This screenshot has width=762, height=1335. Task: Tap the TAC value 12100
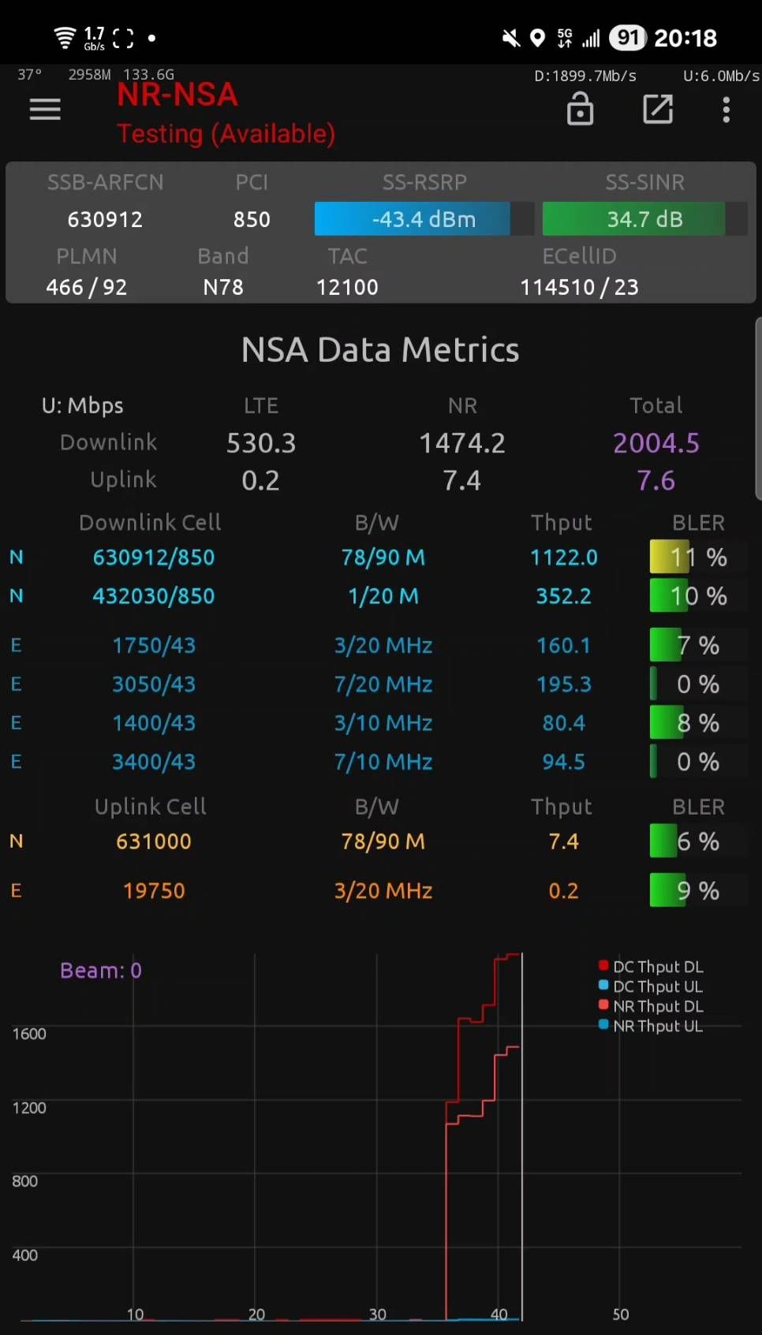(347, 287)
